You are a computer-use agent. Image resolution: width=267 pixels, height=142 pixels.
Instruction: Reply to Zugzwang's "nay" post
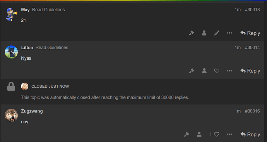pos(250,135)
